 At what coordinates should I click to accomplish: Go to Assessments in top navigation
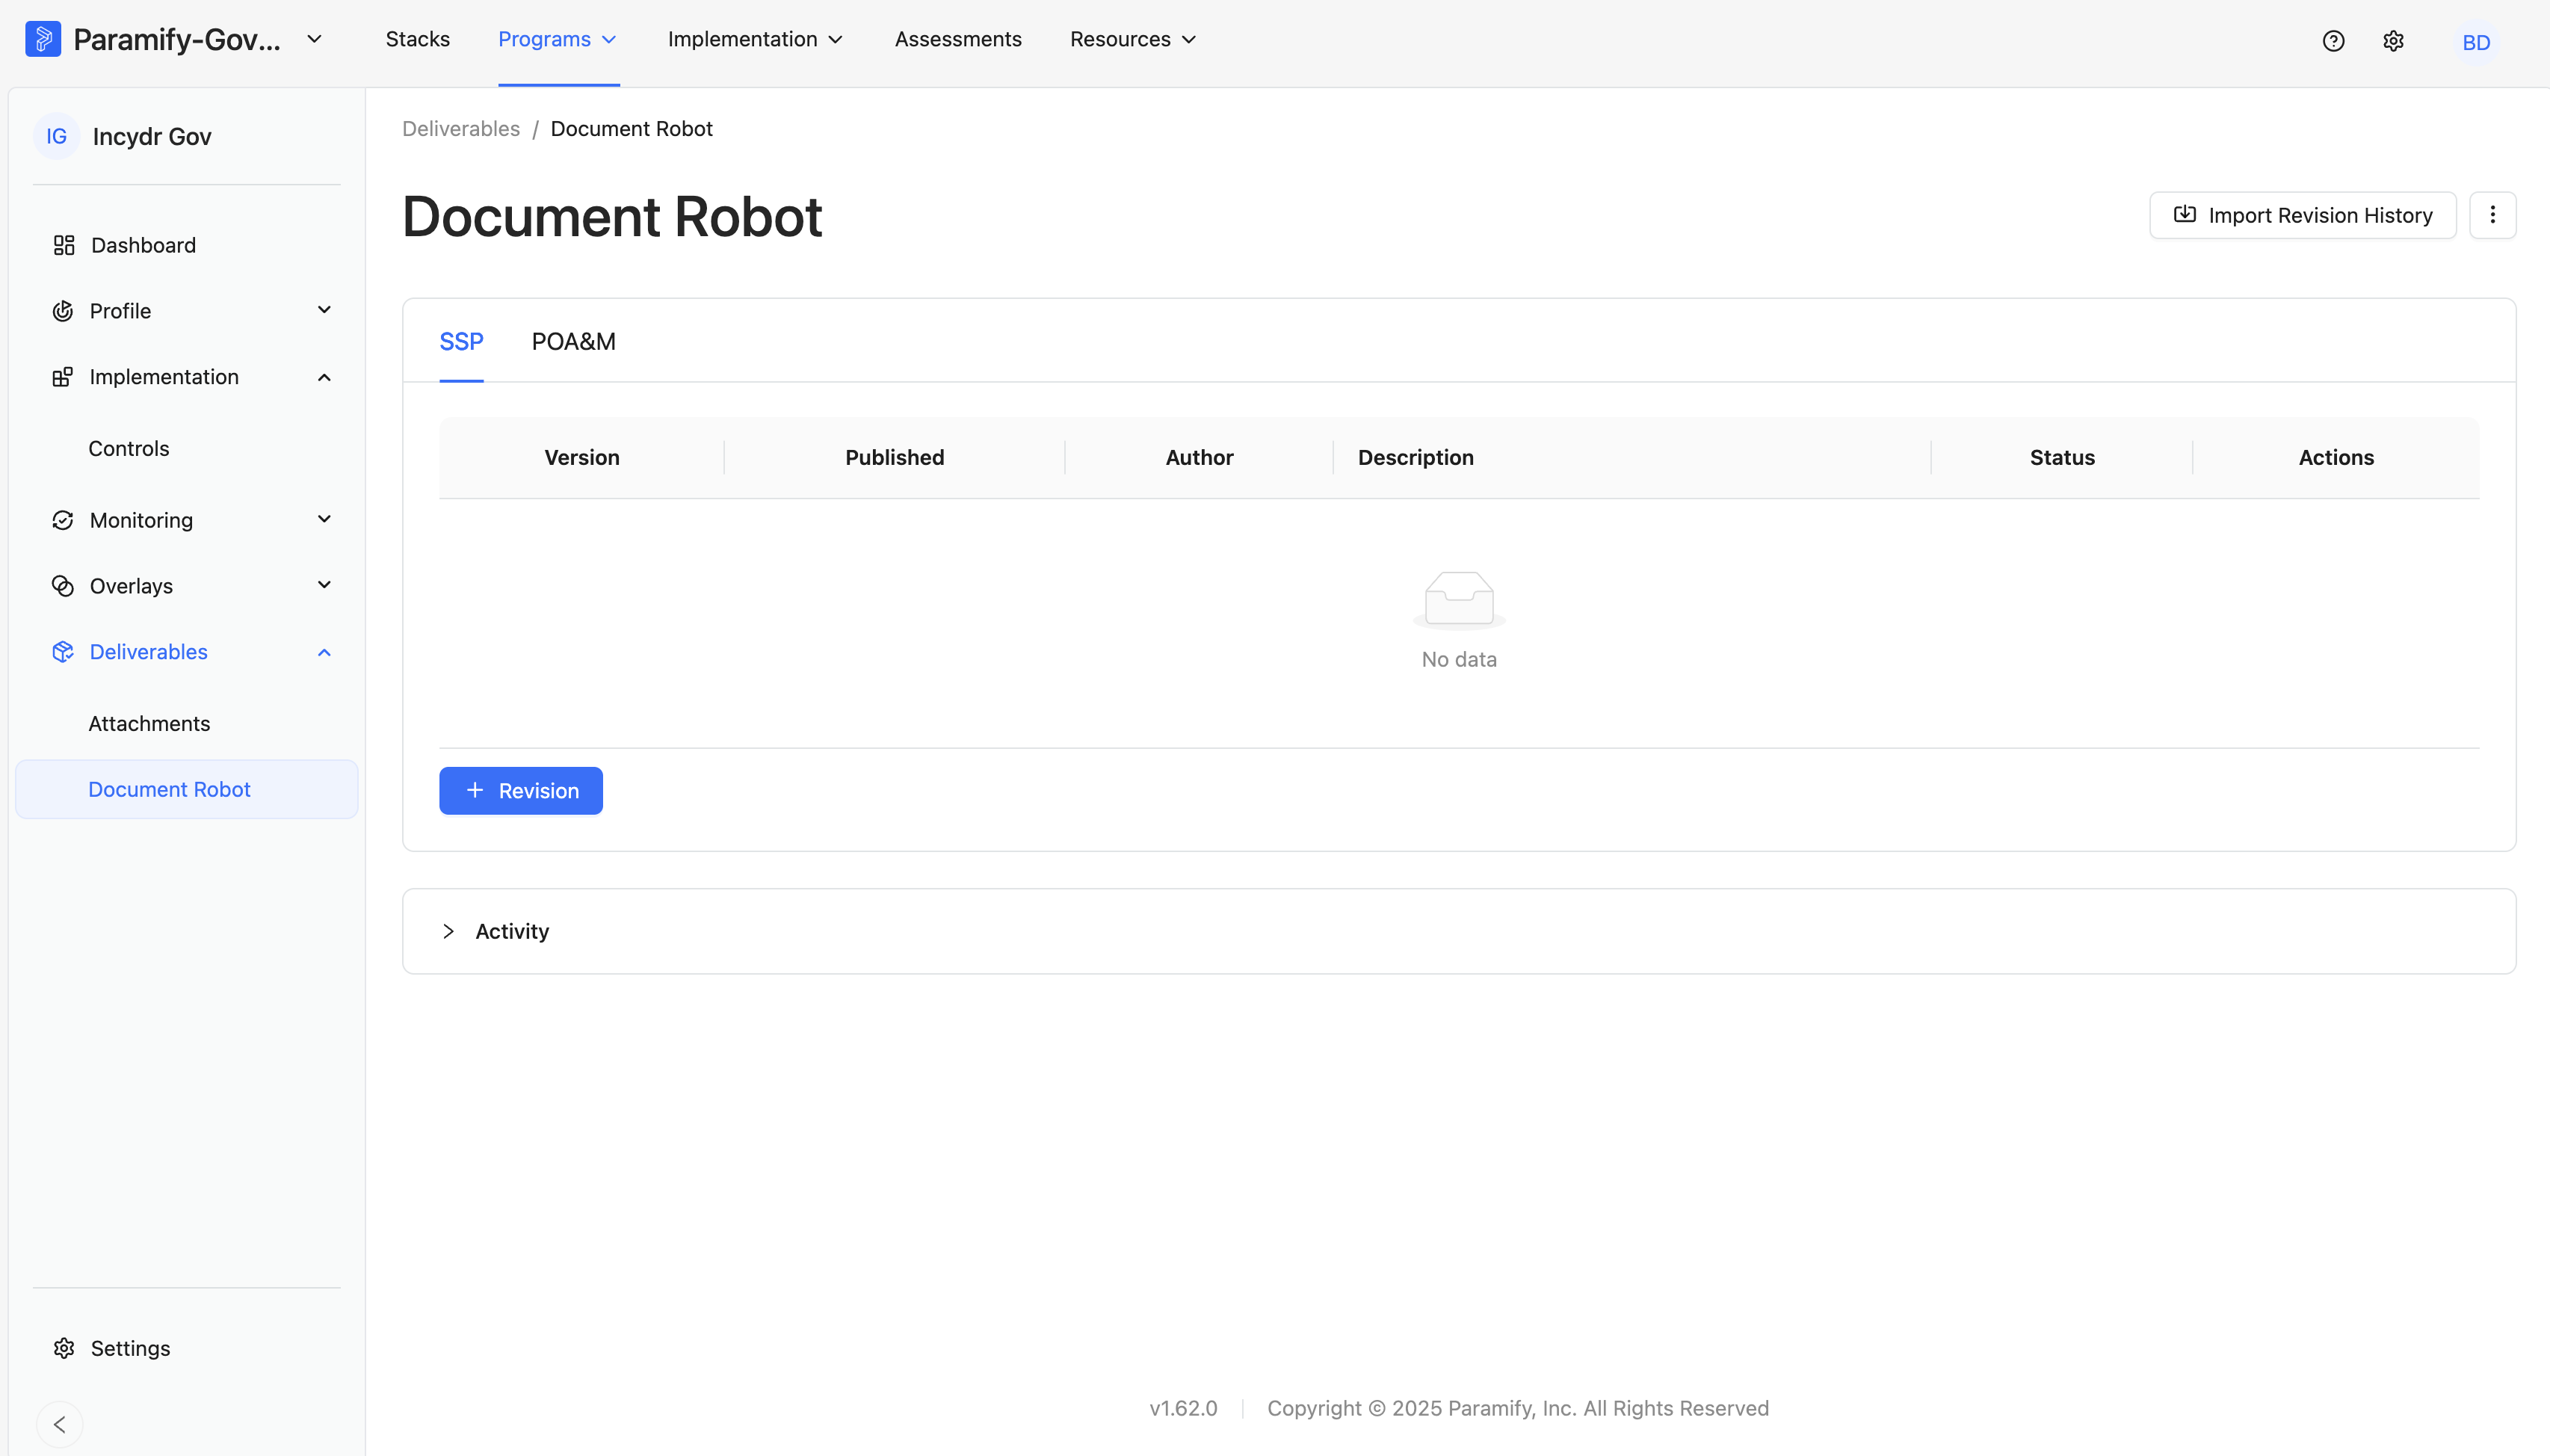tap(957, 40)
